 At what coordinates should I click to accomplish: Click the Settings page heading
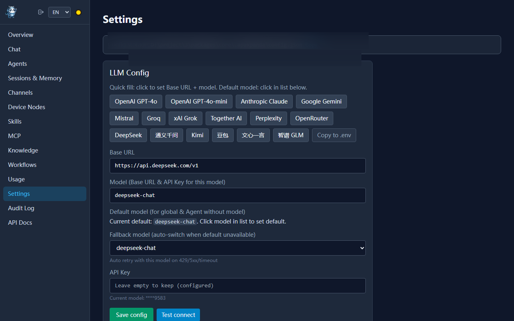(x=122, y=19)
